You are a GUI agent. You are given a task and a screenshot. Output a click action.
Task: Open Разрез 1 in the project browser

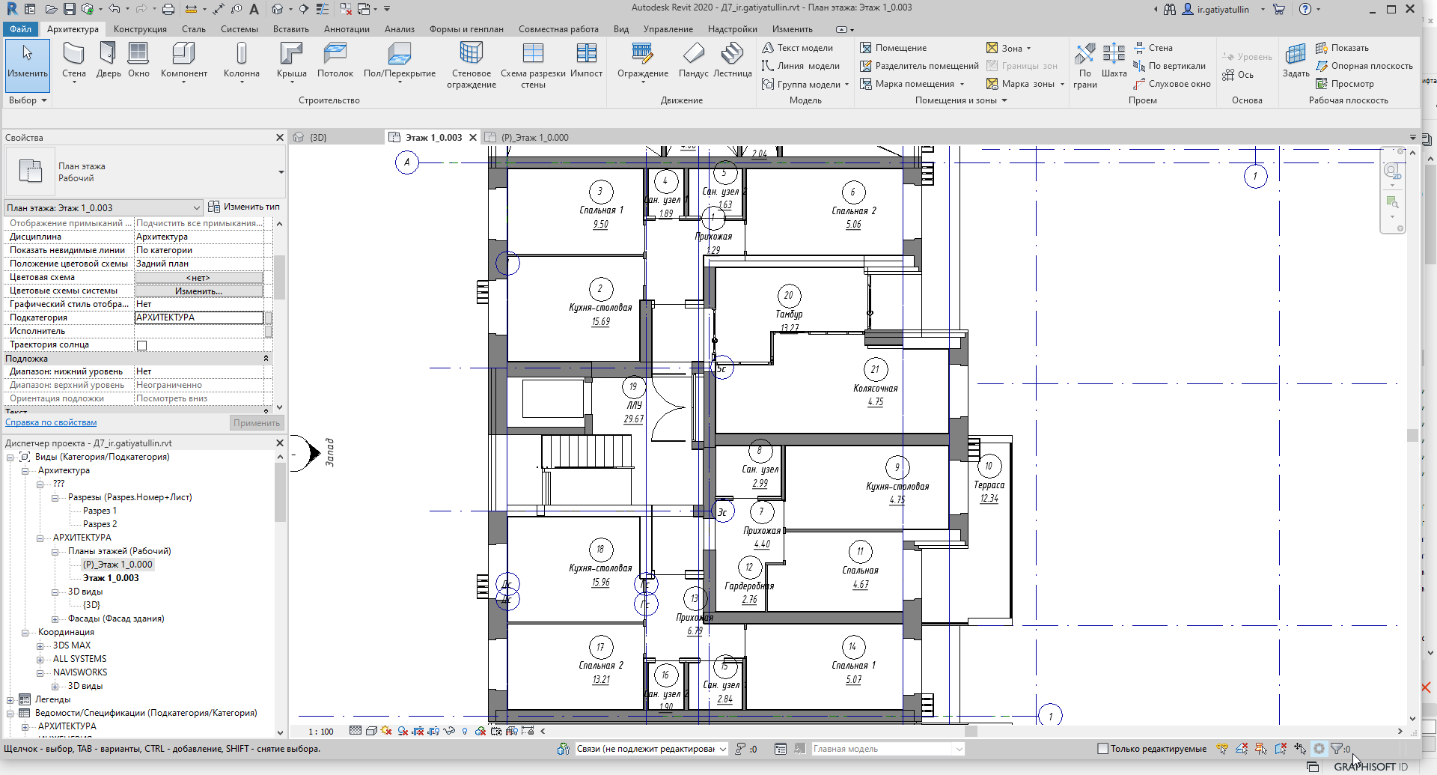click(x=100, y=511)
